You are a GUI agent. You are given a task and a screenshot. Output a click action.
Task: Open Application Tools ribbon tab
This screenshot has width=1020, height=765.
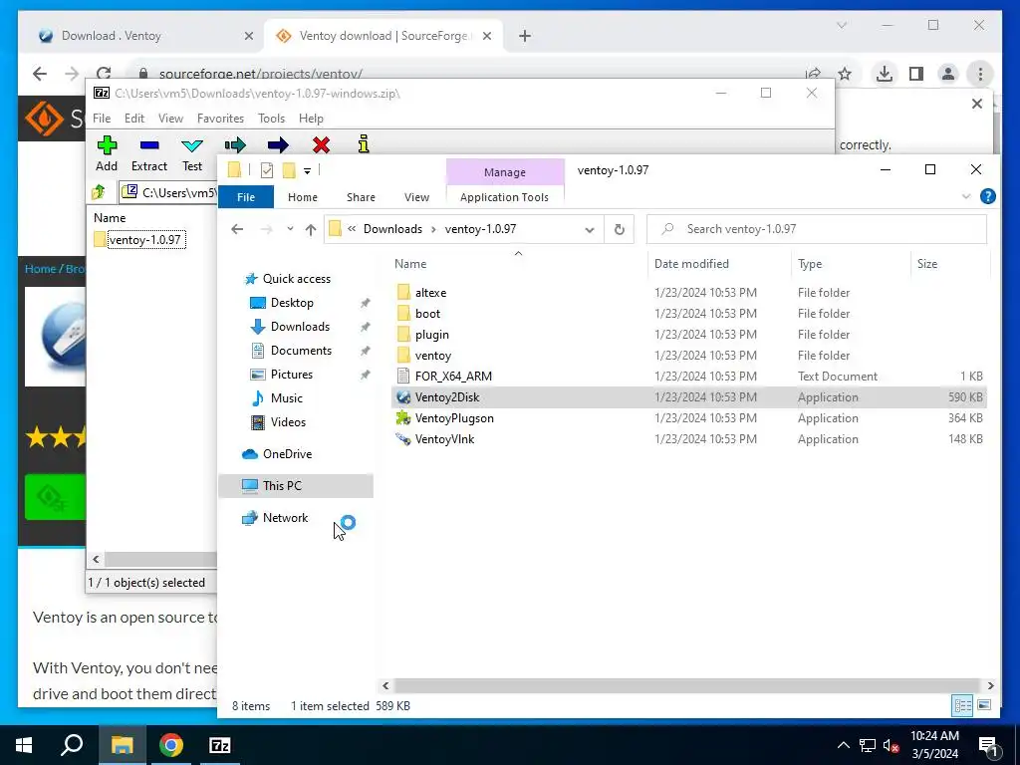click(x=504, y=197)
